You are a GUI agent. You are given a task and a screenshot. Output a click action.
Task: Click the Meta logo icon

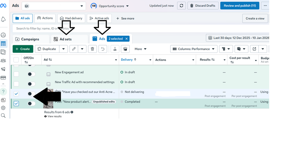[x=4, y=5]
